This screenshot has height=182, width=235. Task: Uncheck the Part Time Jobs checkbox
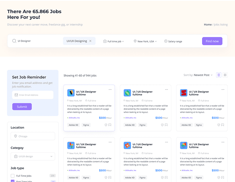[13, 181]
